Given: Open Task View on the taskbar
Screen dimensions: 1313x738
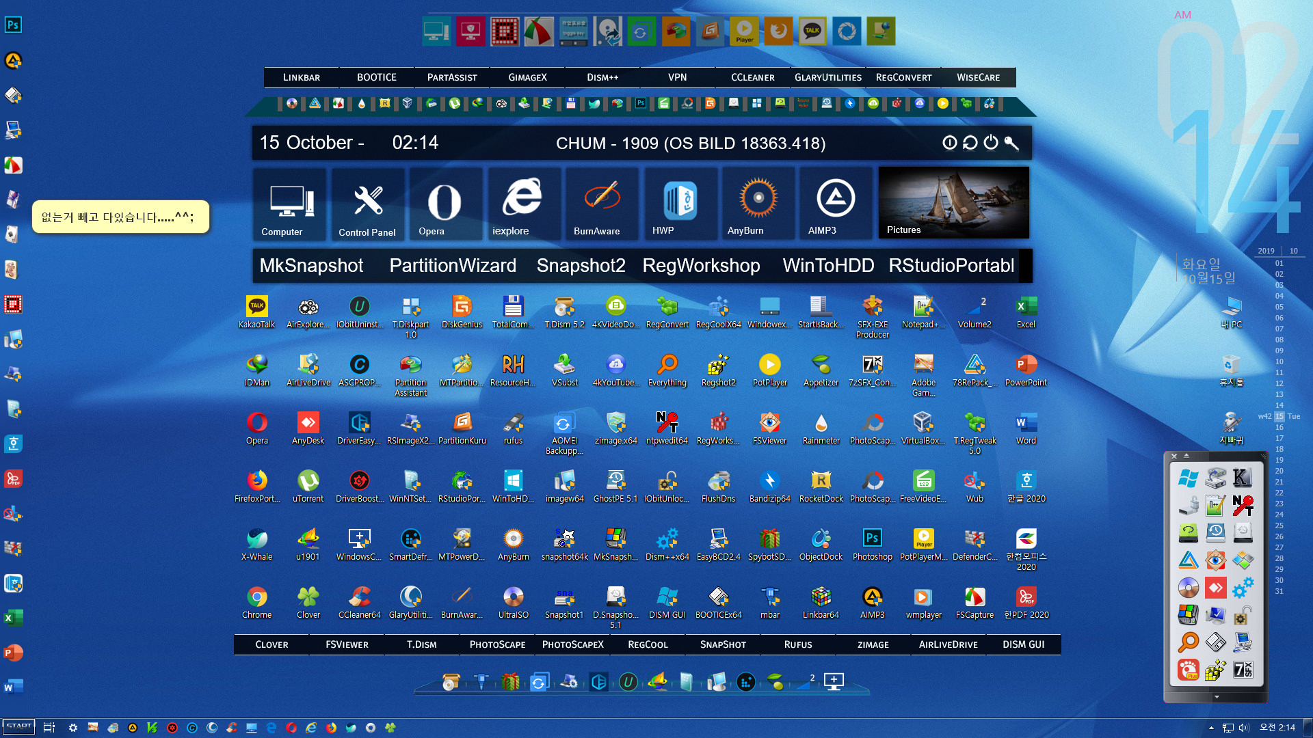Looking at the screenshot, I should (49, 728).
